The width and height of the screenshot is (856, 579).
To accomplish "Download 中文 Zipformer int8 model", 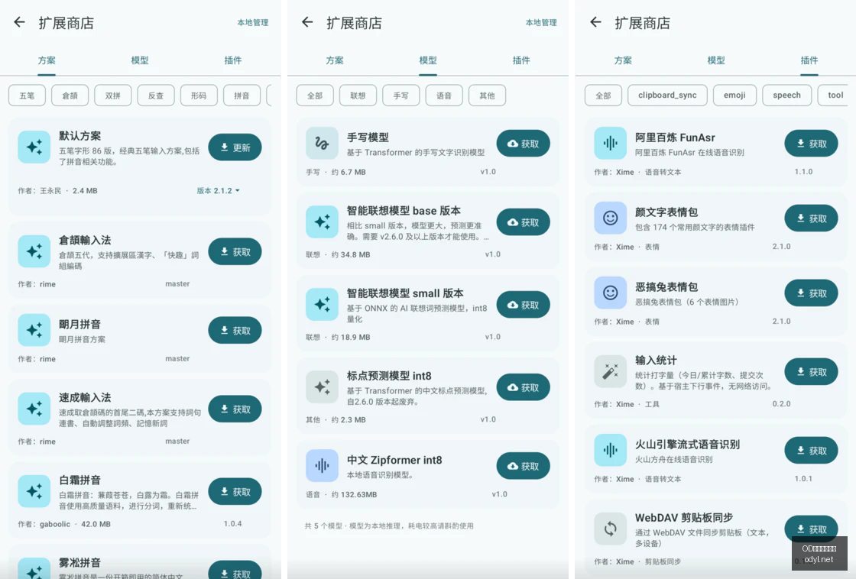I will (x=523, y=466).
